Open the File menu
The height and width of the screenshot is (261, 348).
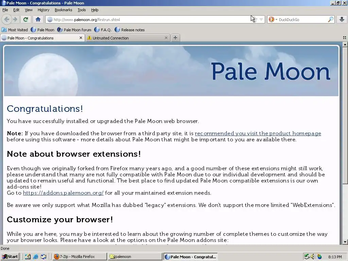[x=5, y=10]
